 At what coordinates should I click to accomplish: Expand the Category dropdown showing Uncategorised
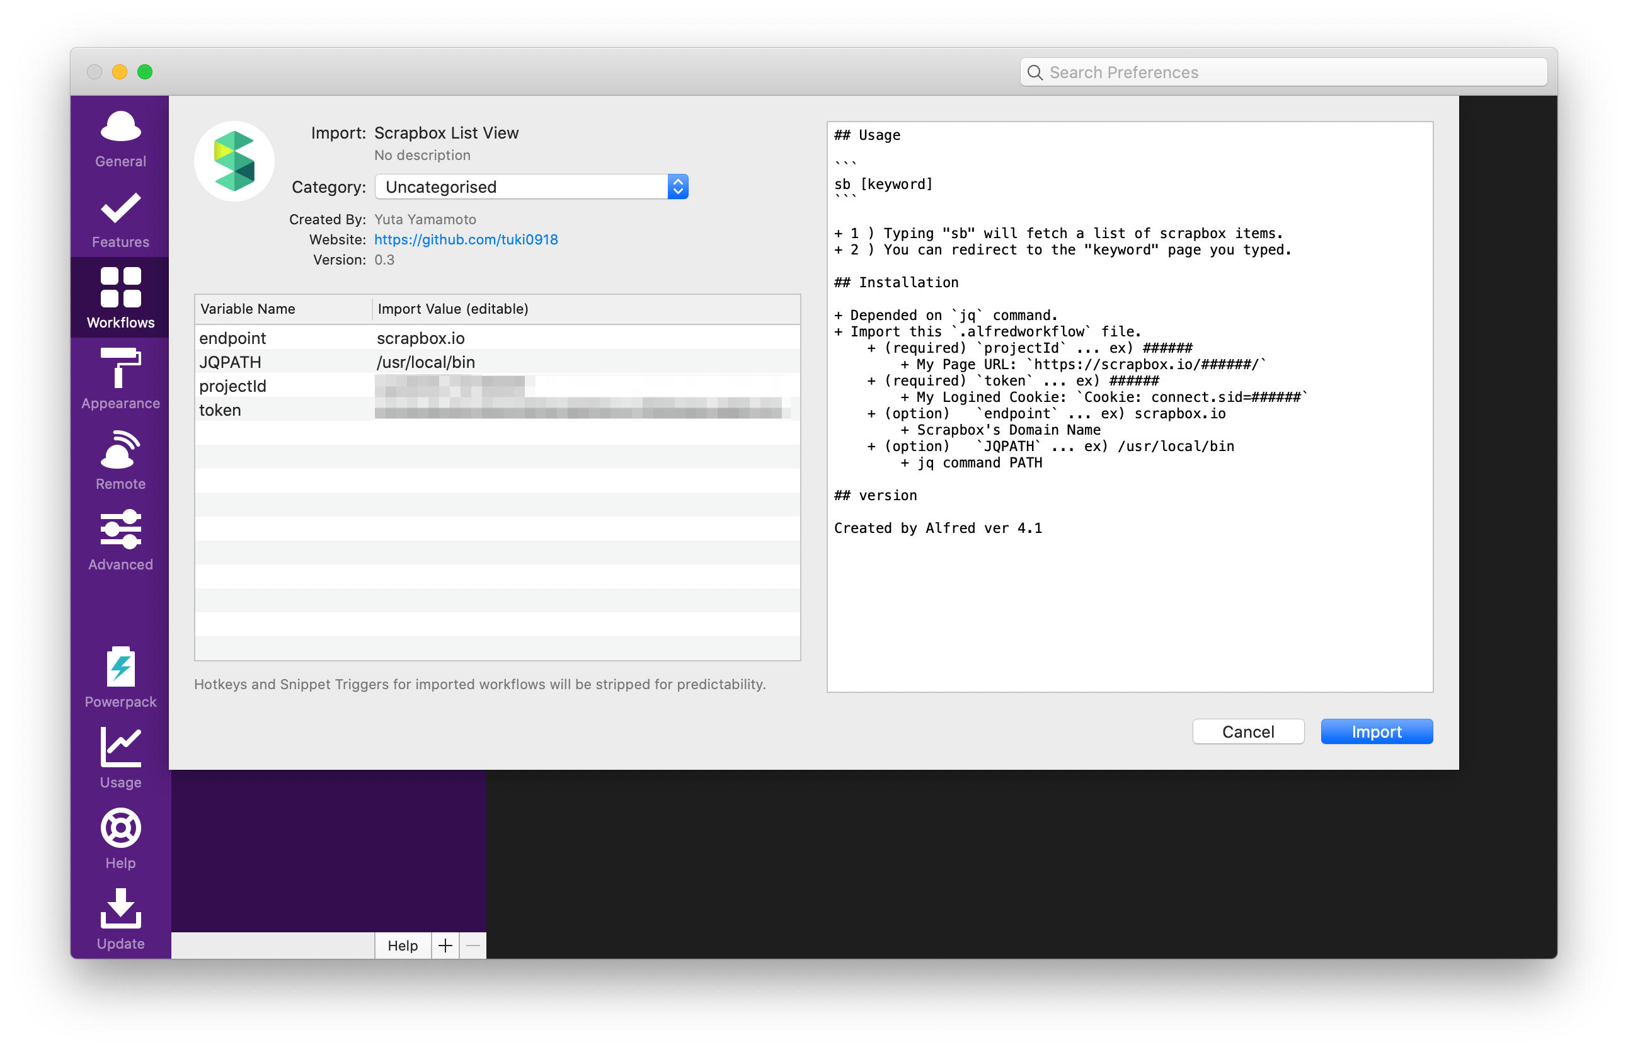pos(531,186)
